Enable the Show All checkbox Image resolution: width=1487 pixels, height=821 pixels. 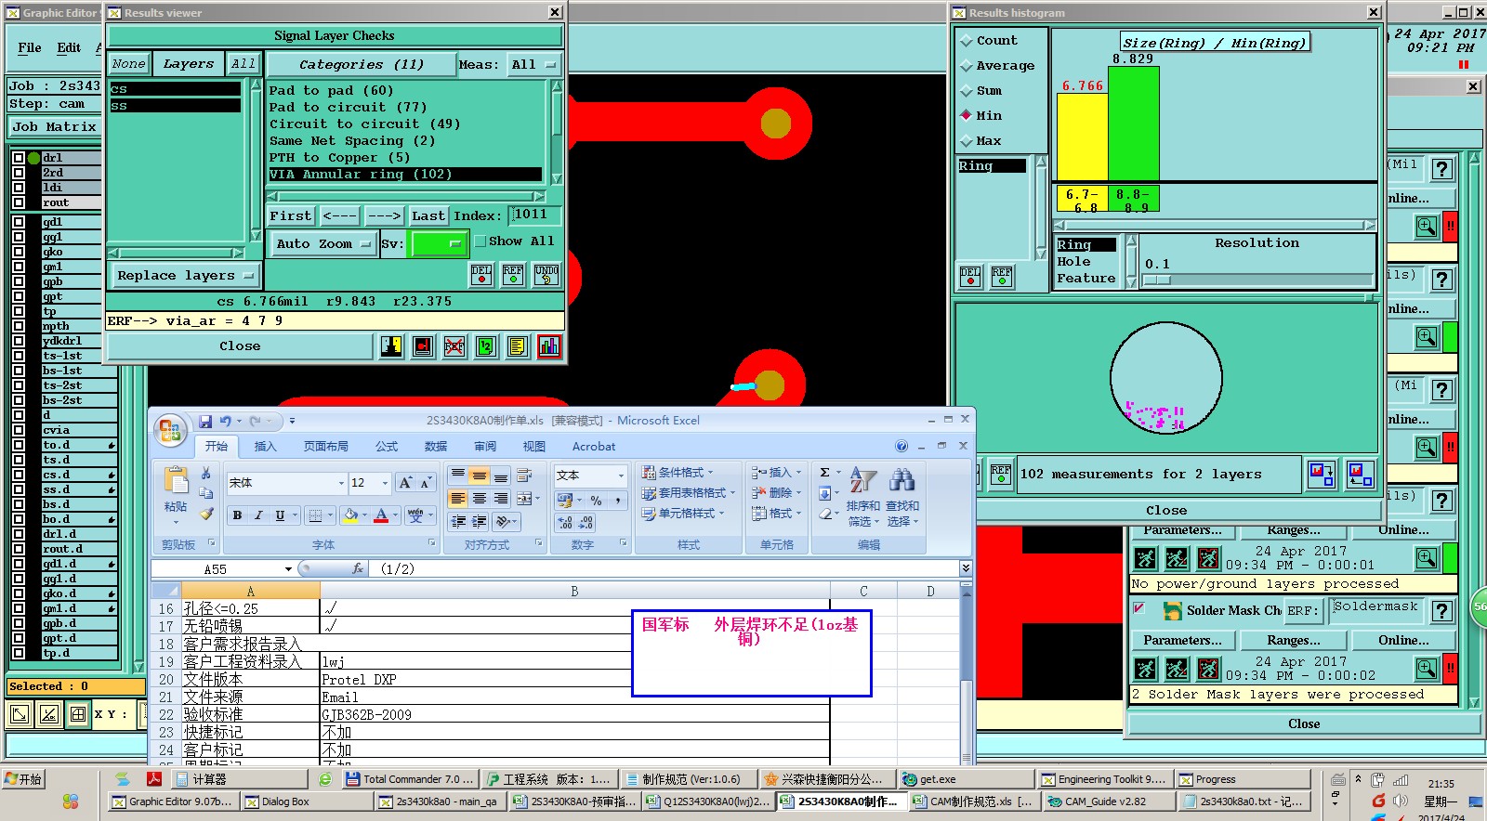point(480,241)
